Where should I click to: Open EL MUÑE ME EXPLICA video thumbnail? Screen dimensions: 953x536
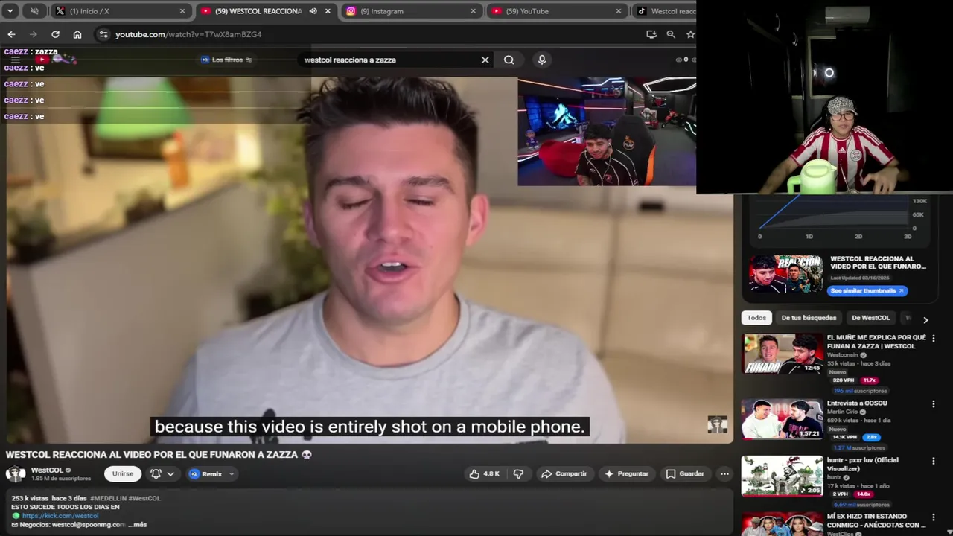click(782, 354)
